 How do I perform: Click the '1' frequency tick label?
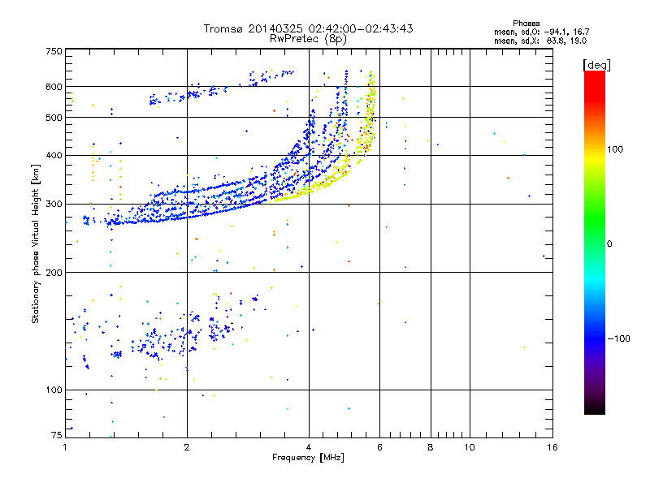pos(65,447)
